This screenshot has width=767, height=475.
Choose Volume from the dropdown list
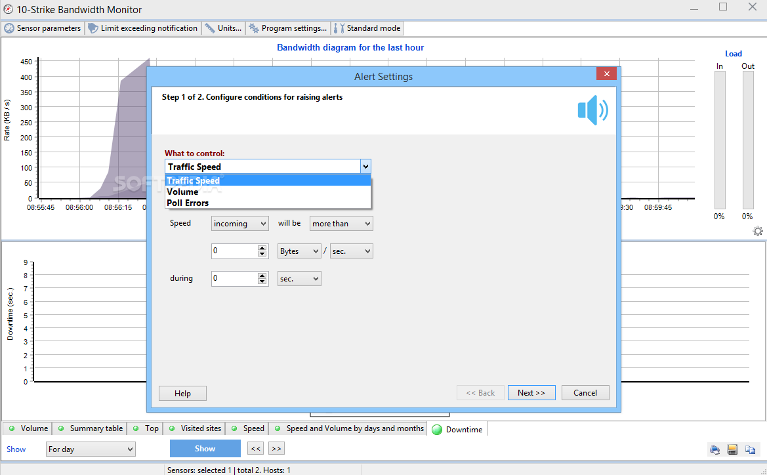[x=268, y=192]
